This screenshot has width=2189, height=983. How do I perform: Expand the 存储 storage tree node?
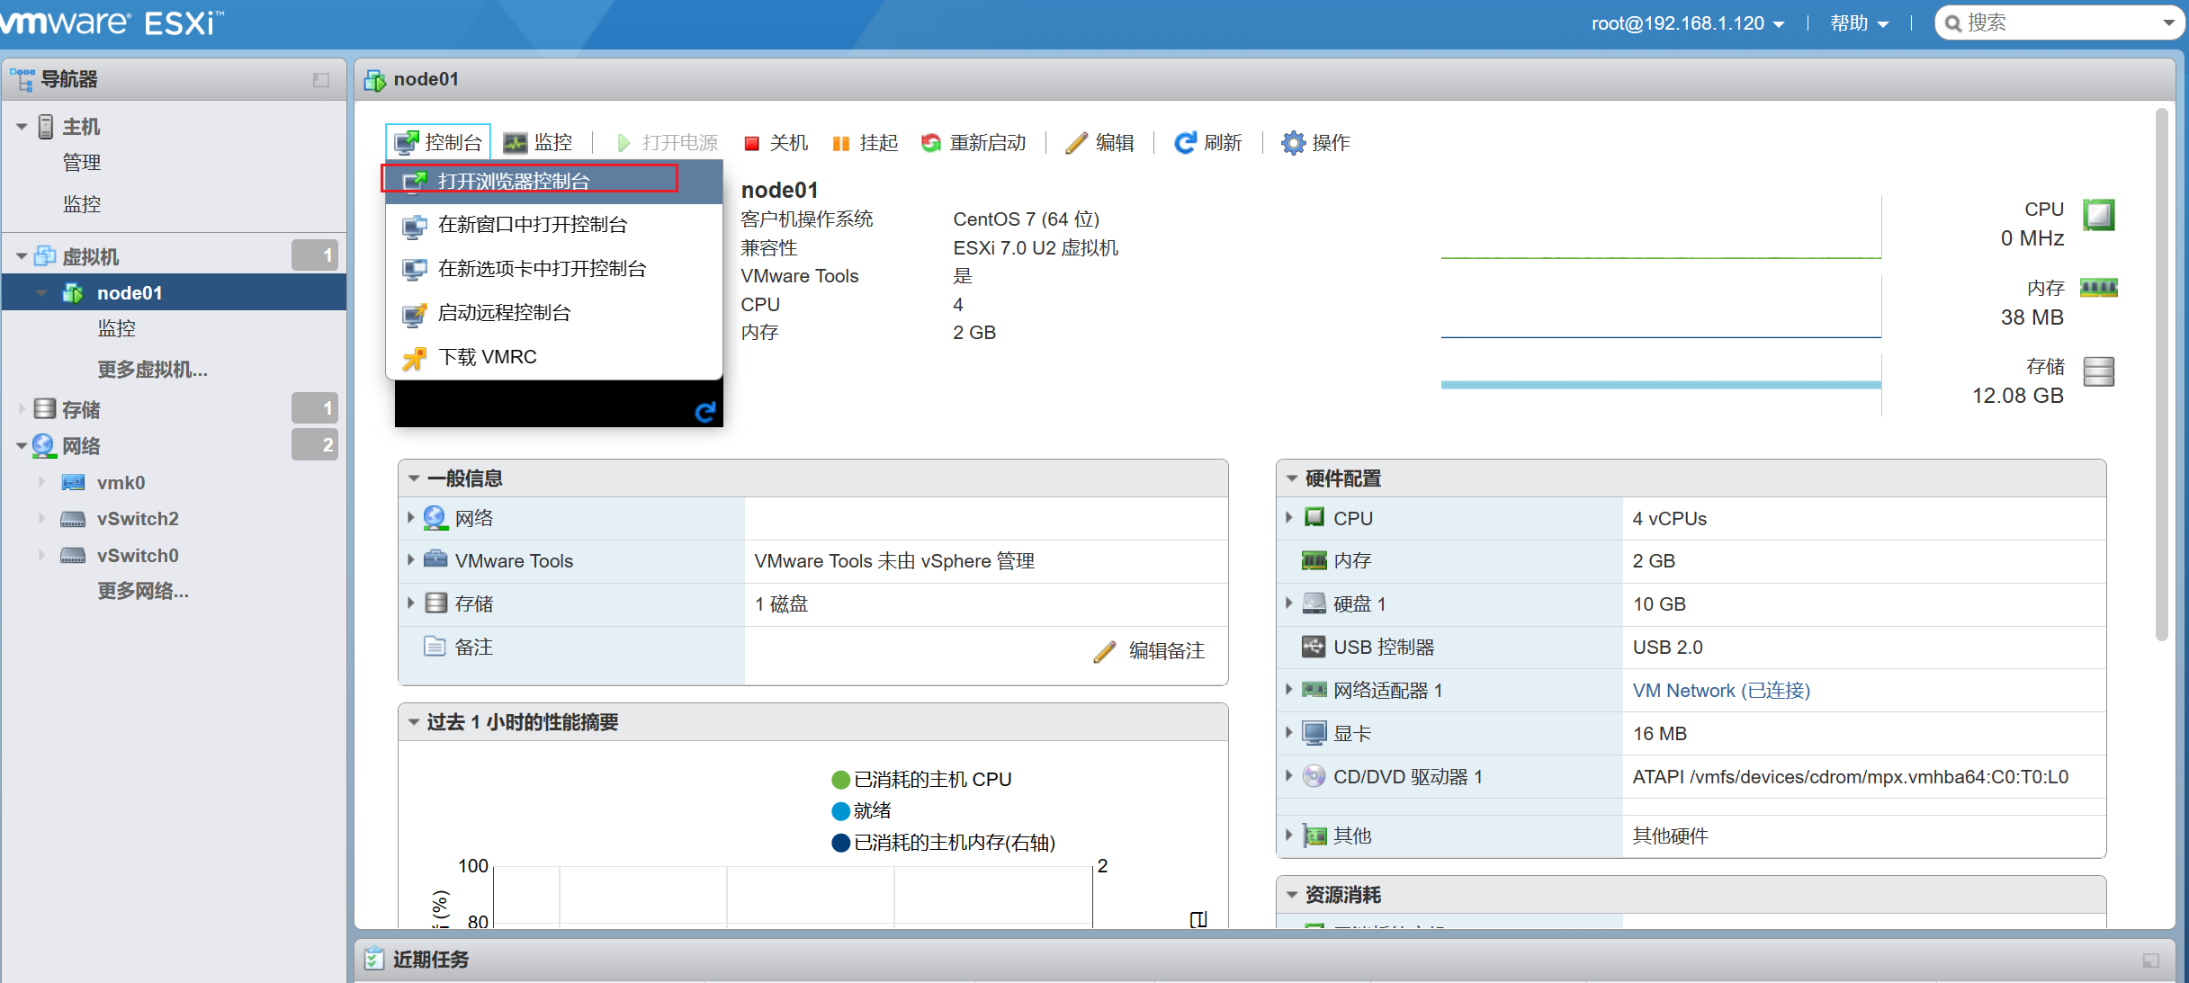(x=22, y=409)
